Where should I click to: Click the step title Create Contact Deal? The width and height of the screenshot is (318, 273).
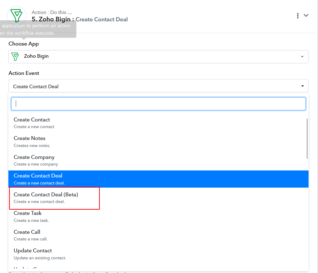click(102, 19)
